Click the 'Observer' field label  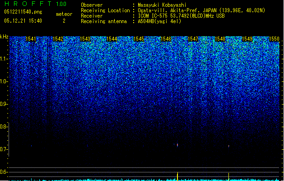pos(92,5)
